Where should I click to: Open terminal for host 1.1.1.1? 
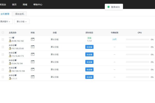tap(33, 77)
